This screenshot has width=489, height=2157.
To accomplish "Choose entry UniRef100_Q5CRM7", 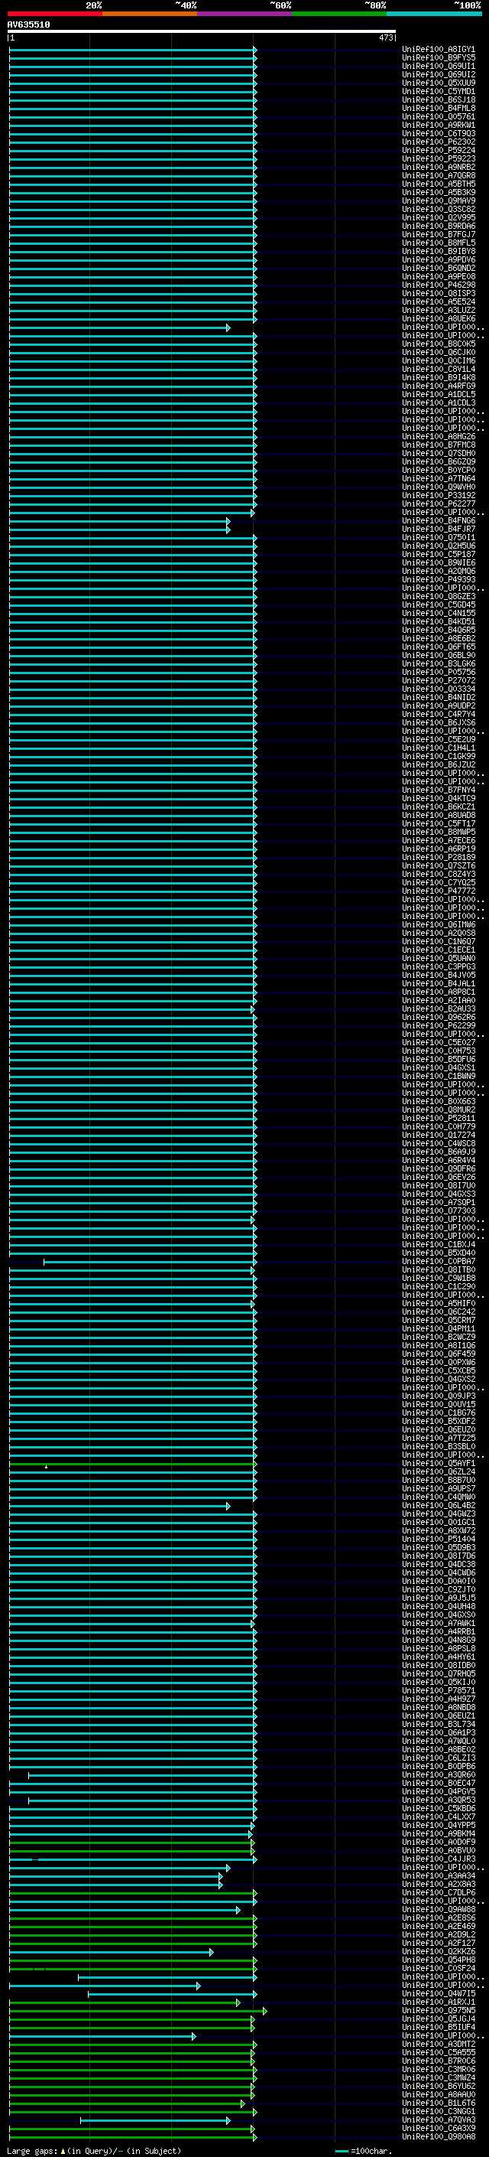I will click(x=439, y=1321).
